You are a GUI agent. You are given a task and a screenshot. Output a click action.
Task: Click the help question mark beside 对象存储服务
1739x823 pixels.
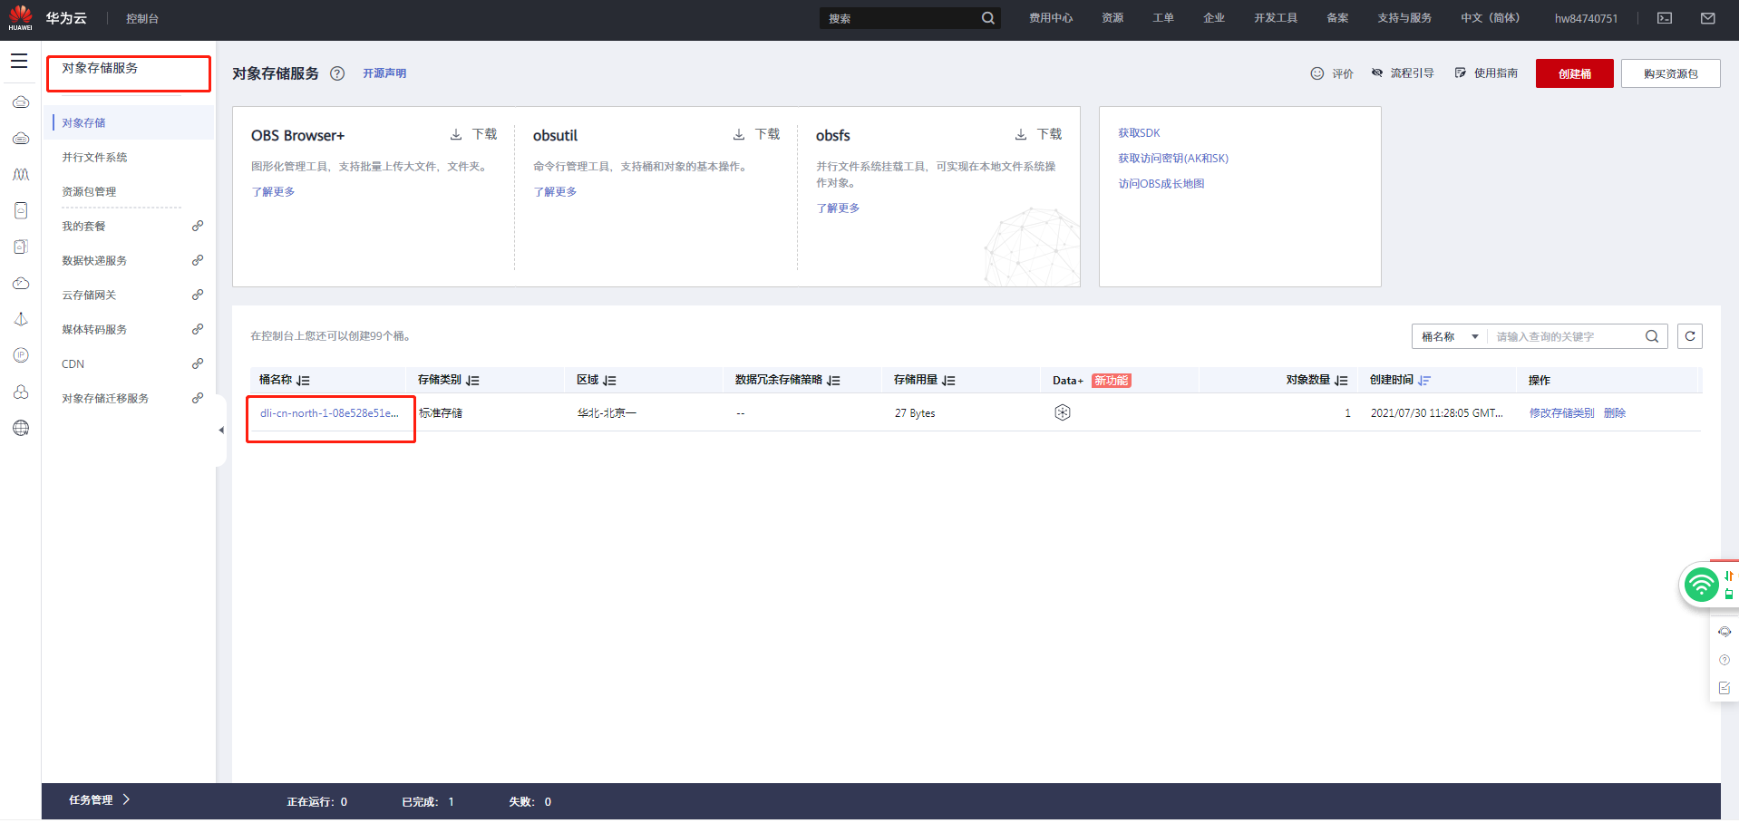[x=337, y=73]
